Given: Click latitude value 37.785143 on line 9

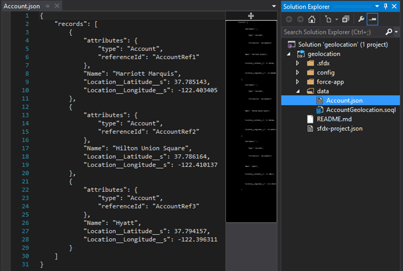Looking at the screenshot, I should (191, 82).
